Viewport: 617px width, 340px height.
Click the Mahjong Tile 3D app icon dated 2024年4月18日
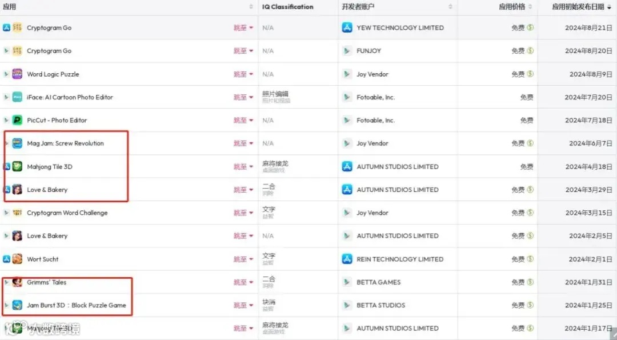coord(17,166)
